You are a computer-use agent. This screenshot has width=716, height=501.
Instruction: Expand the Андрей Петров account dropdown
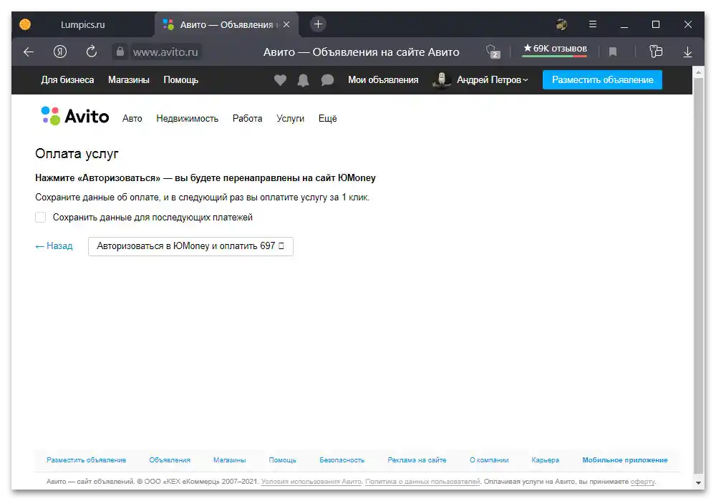(493, 80)
